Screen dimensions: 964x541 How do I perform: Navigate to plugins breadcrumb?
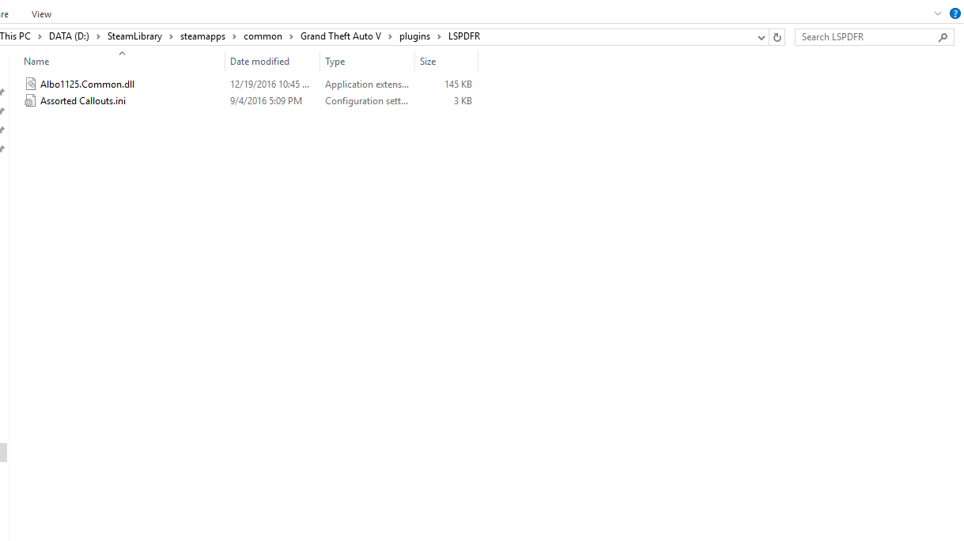click(x=414, y=36)
